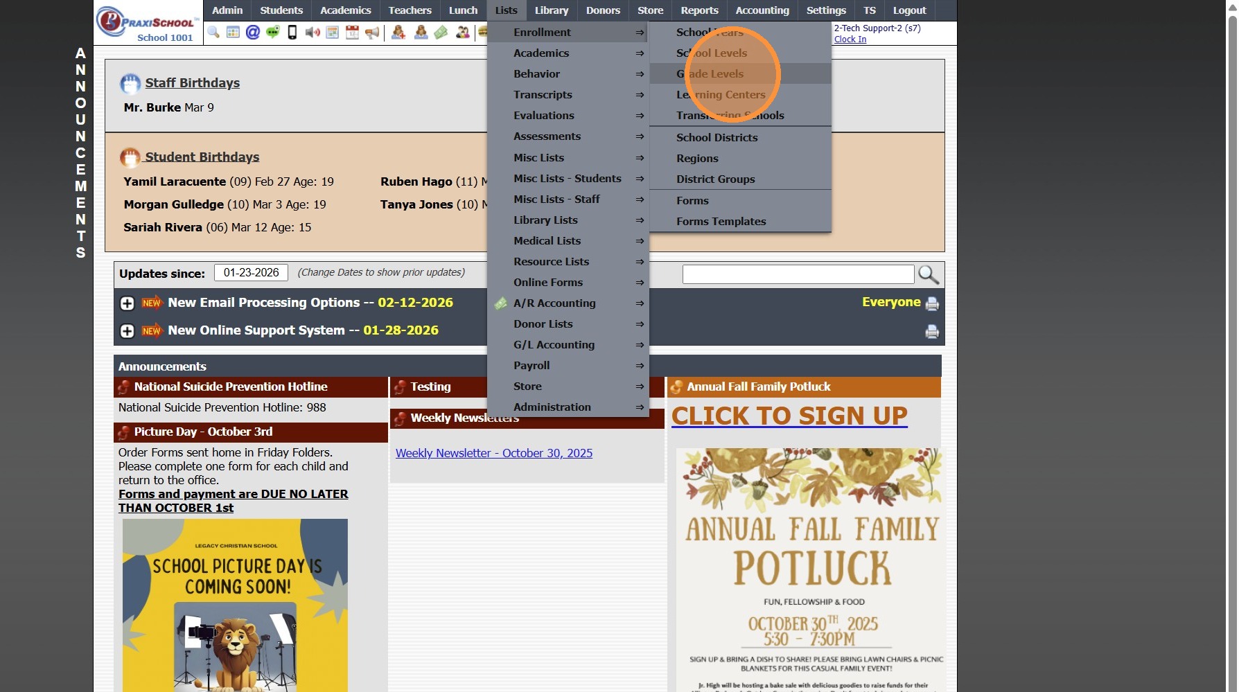Click the CLICK TO SIGN UP link

pos(789,416)
